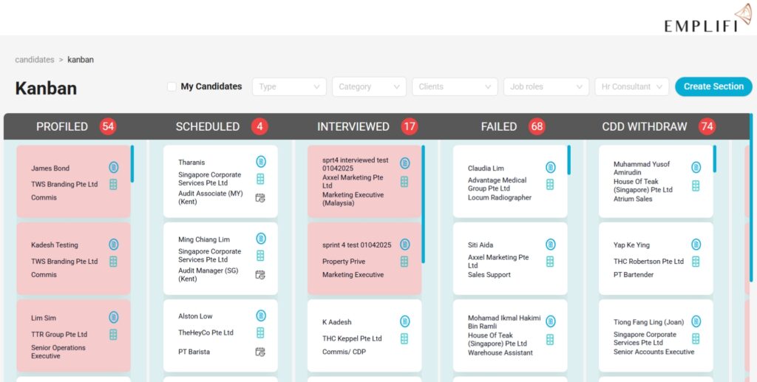Click the document icon on Kadesh Testing's card
The height and width of the screenshot is (382, 757).
[x=113, y=245]
